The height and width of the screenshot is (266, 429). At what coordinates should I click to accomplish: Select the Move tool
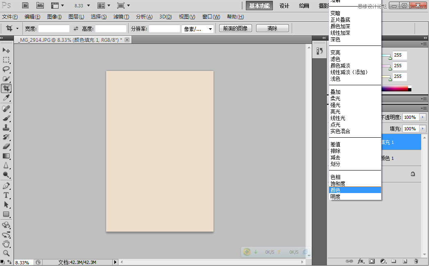(x=6, y=50)
